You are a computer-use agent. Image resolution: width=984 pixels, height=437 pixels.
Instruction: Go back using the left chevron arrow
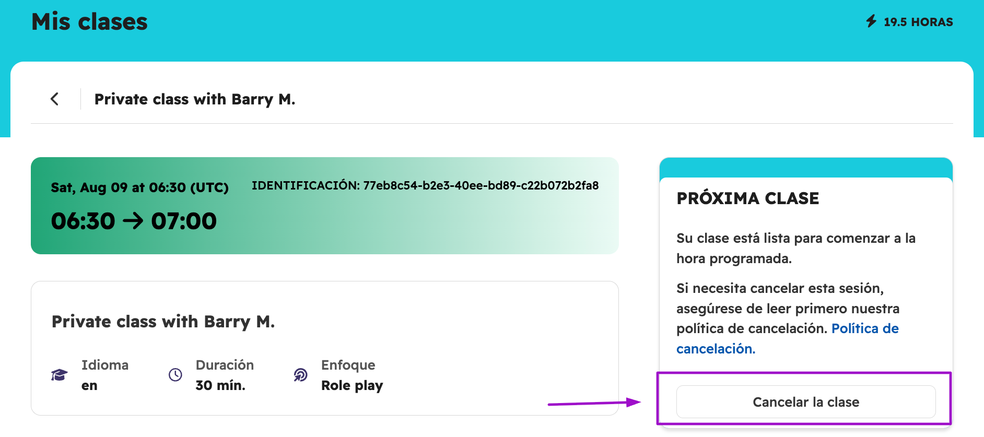point(54,99)
